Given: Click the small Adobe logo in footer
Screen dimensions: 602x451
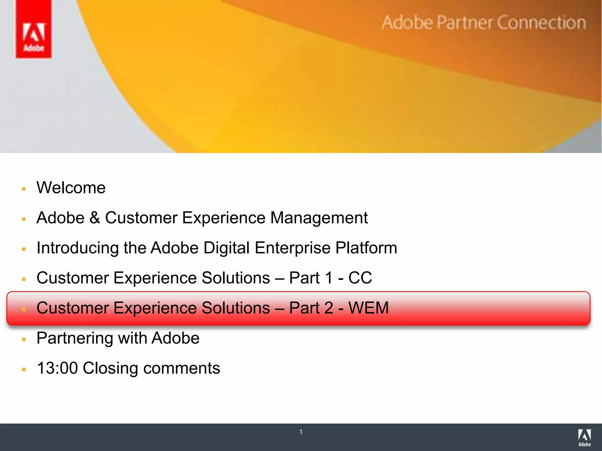Looking at the screenshot, I should (x=584, y=438).
